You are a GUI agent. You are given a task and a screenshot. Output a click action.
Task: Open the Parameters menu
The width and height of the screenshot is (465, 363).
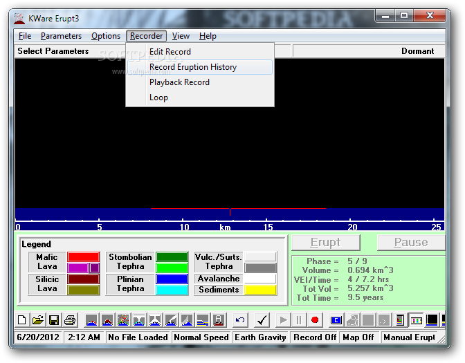[x=61, y=36]
